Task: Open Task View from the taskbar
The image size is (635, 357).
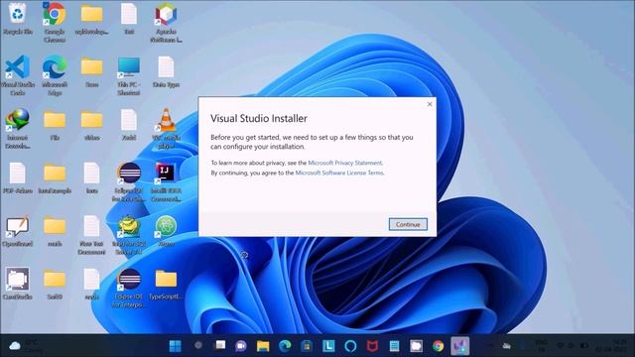Action: coord(220,345)
